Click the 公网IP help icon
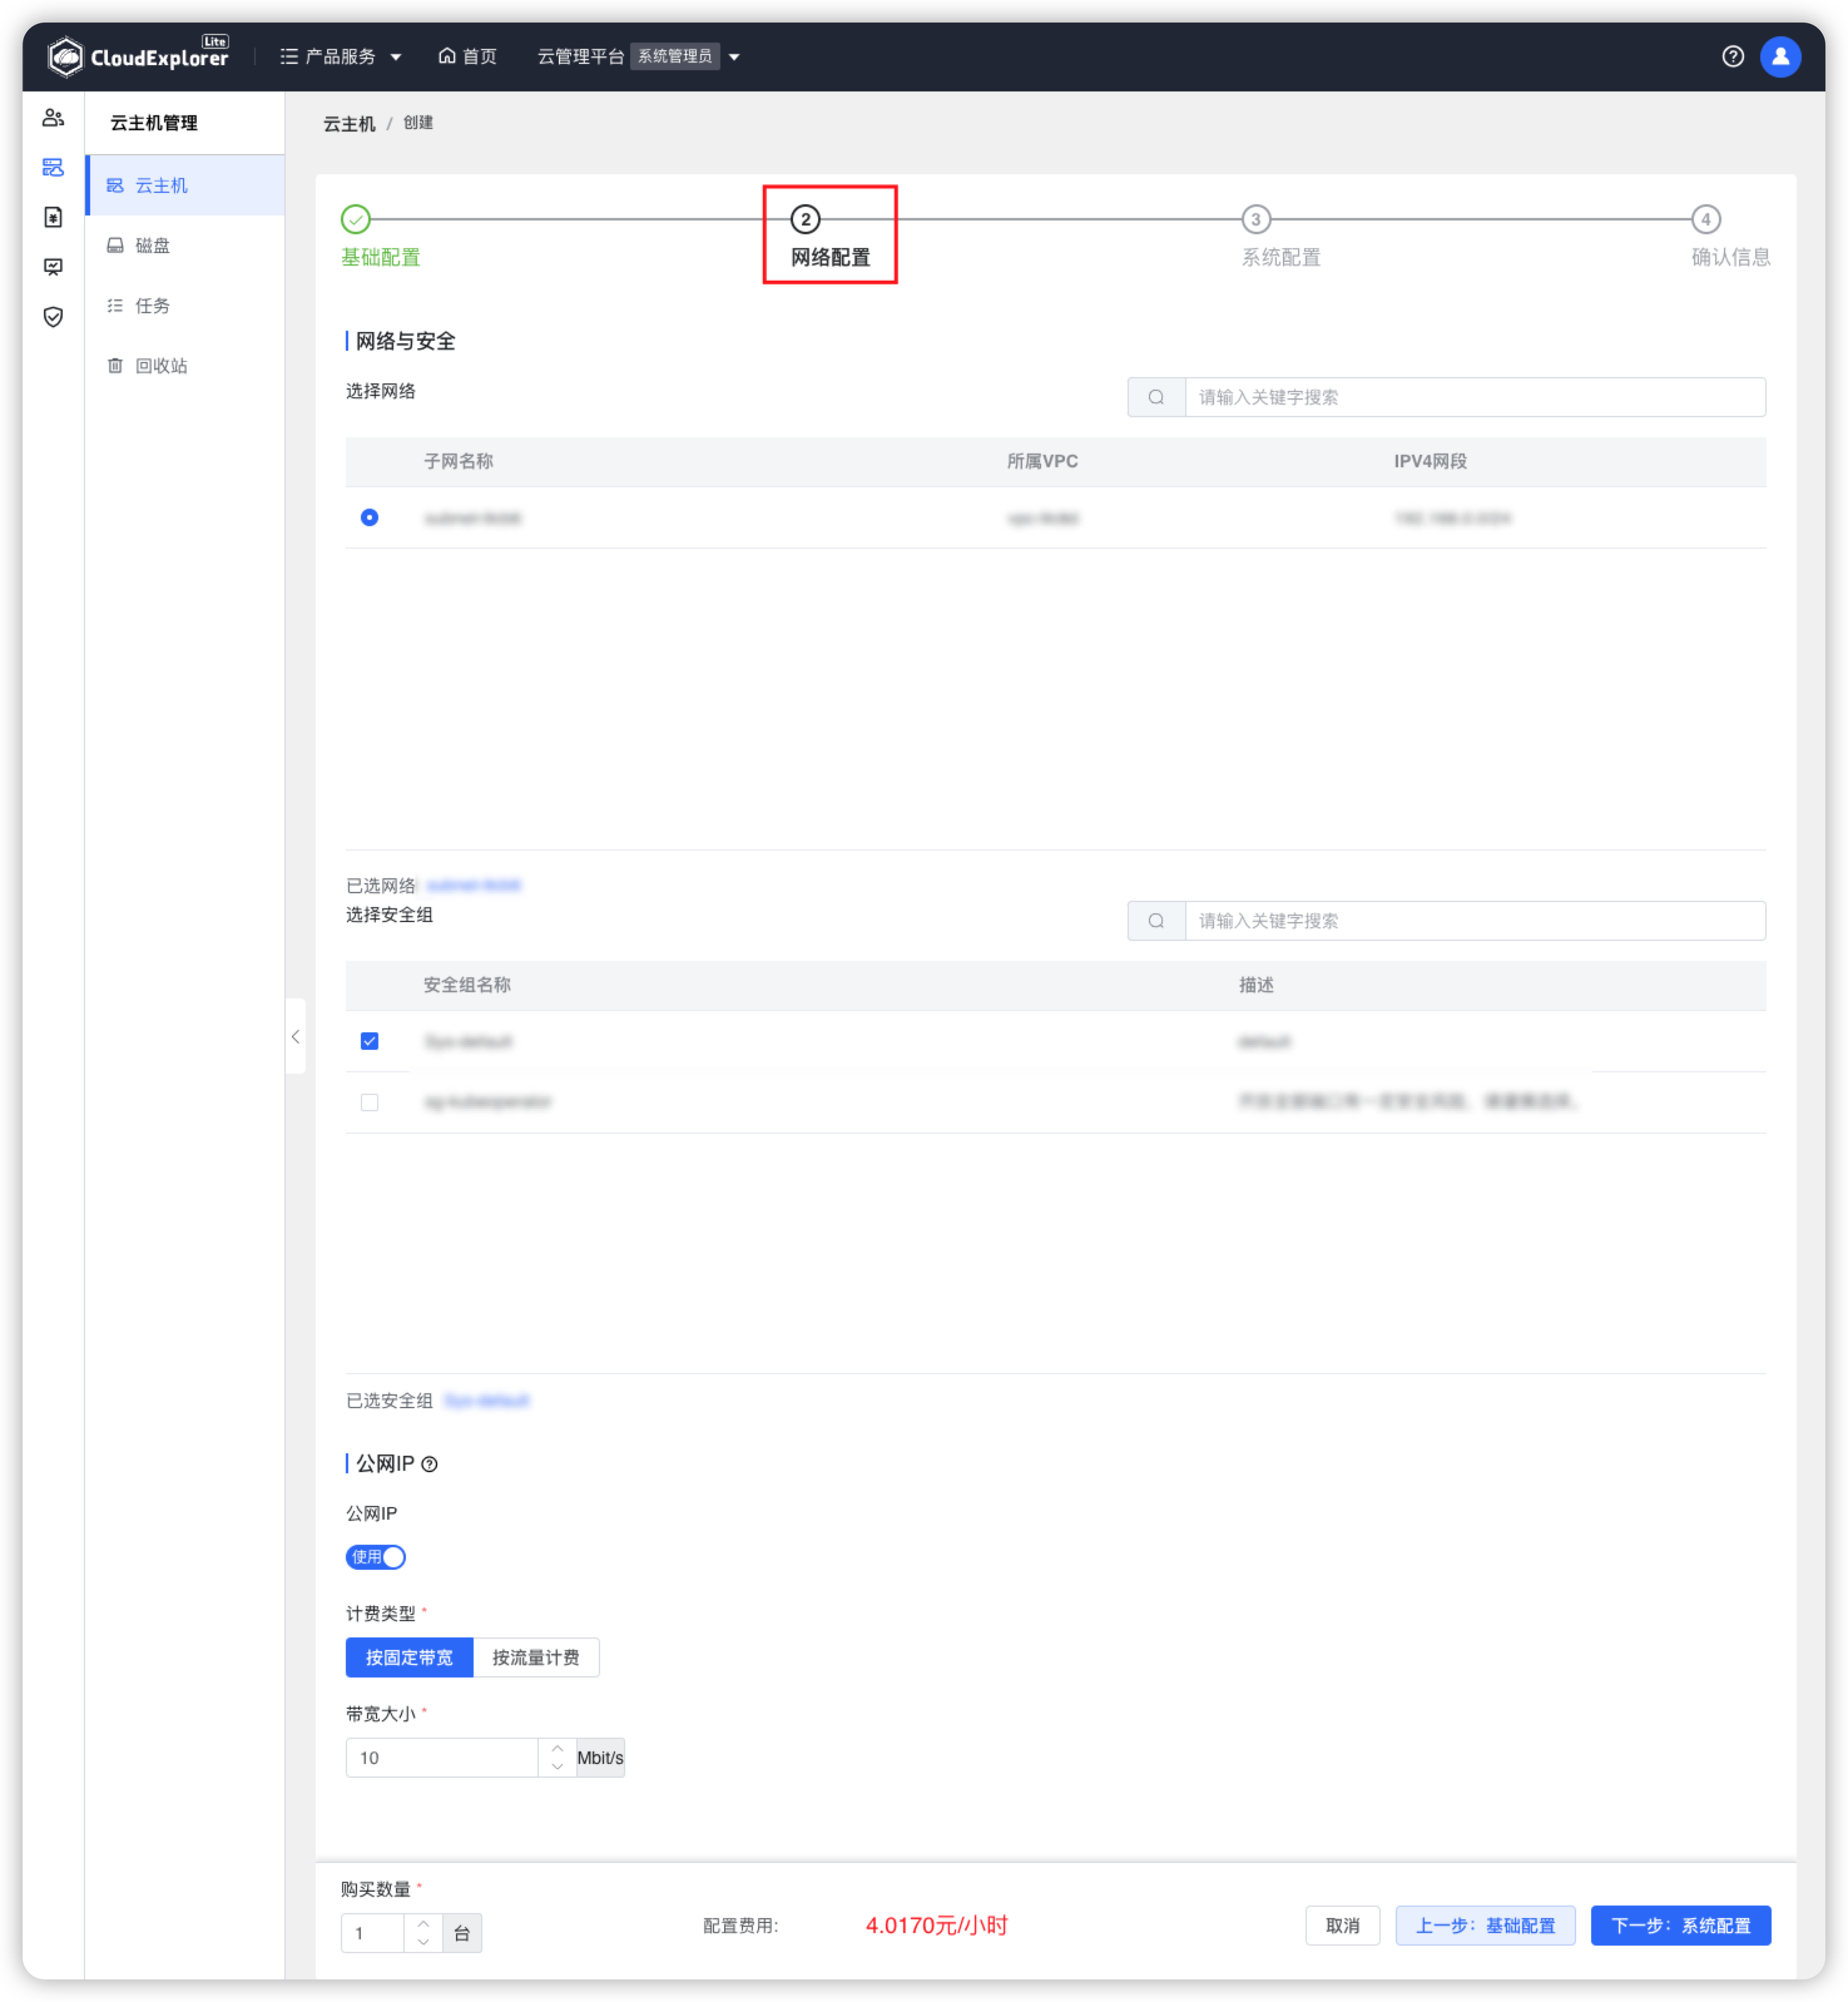This screenshot has width=1848, height=2002. point(429,1463)
